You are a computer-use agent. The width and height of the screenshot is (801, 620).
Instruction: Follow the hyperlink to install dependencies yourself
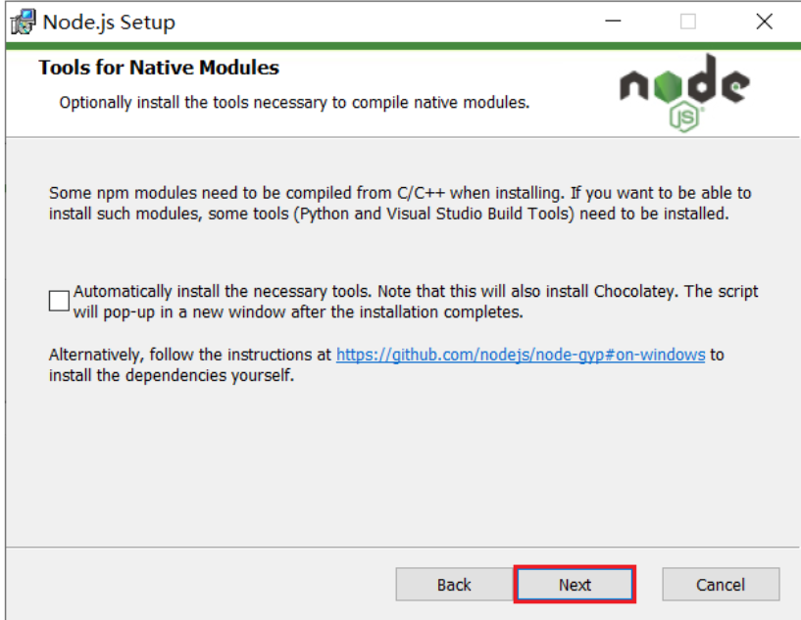tap(521, 355)
